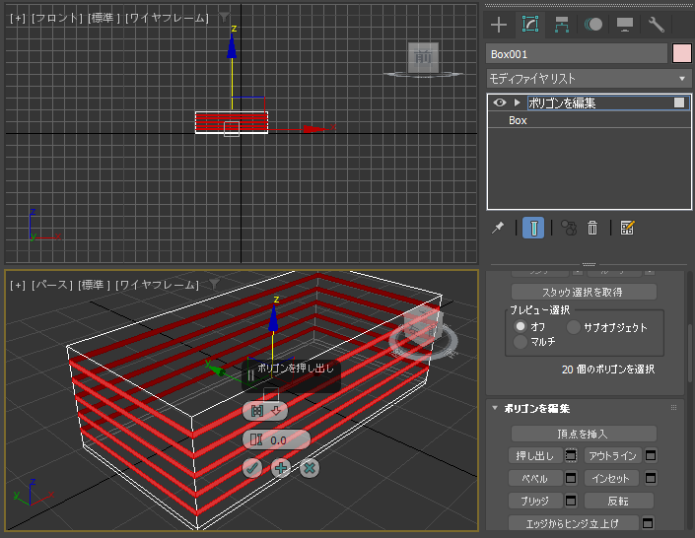This screenshot has width=695, height=538.
Task: Open the [フロント] viewport view menu
Action: tap(57, 18)
